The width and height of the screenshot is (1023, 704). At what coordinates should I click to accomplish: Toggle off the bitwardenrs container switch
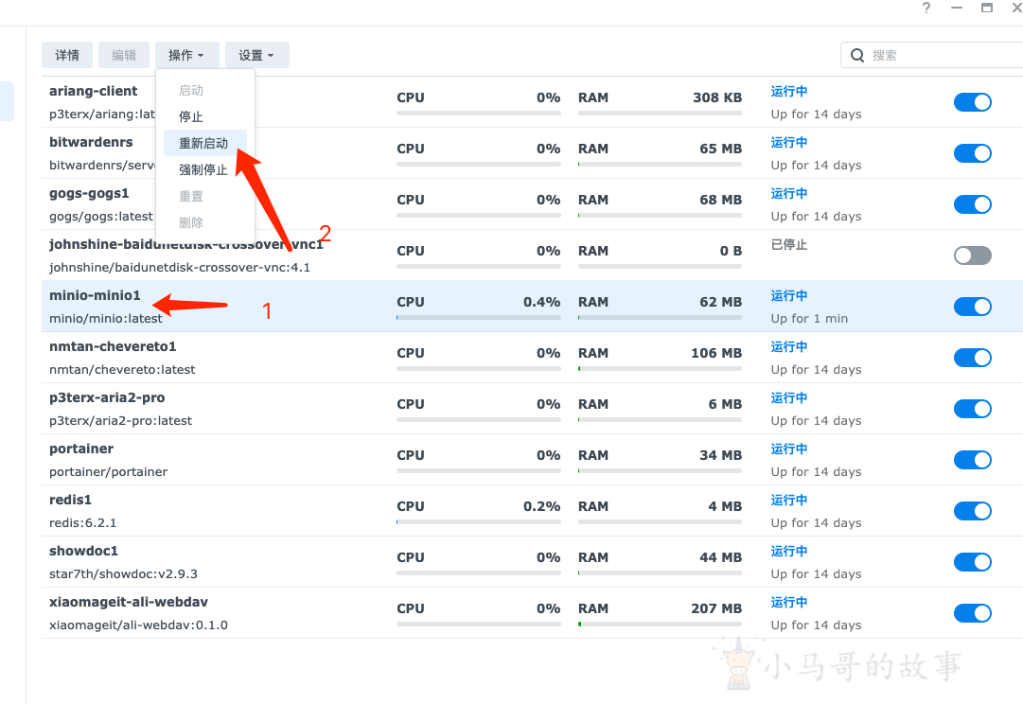click(x=973, y=153)
